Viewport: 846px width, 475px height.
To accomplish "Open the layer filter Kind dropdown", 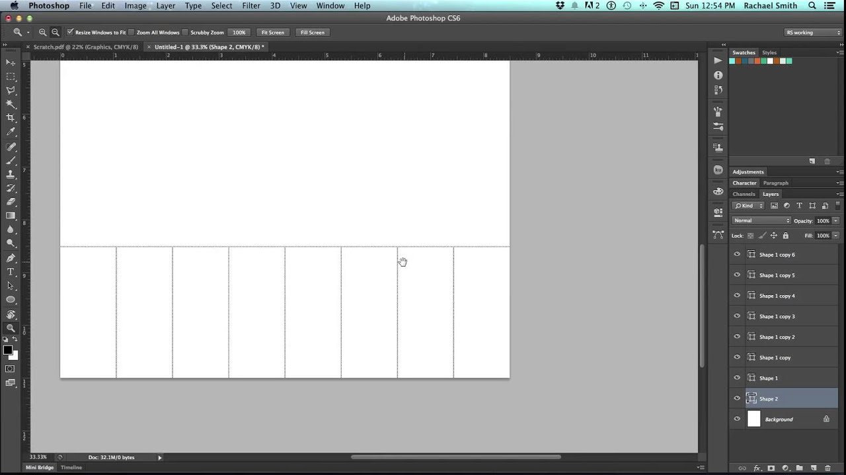I will 749,206.
